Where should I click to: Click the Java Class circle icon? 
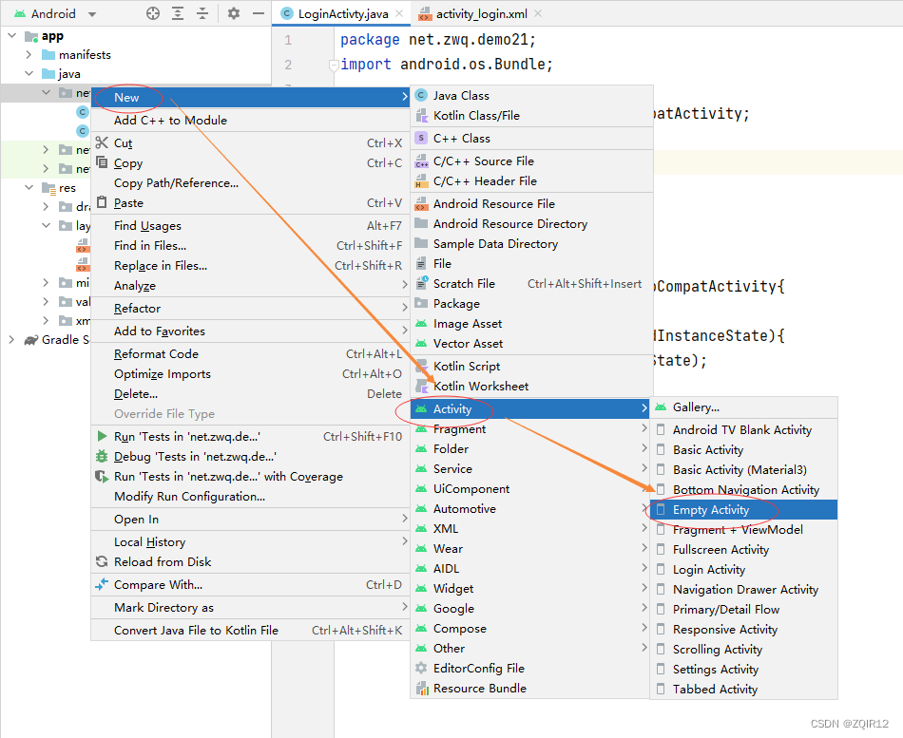[421, 95]
